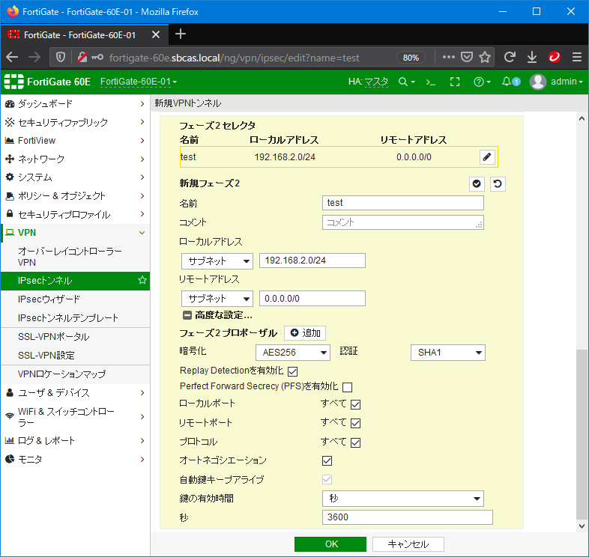Toggle the fullscreen icon in header
589x557 pixels.
[455, 82]
